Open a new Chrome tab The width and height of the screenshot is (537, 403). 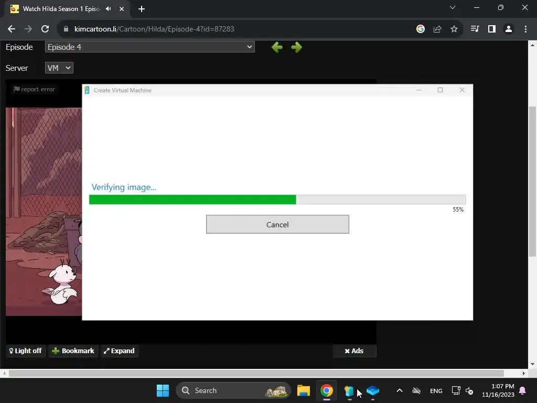point(142,9)
